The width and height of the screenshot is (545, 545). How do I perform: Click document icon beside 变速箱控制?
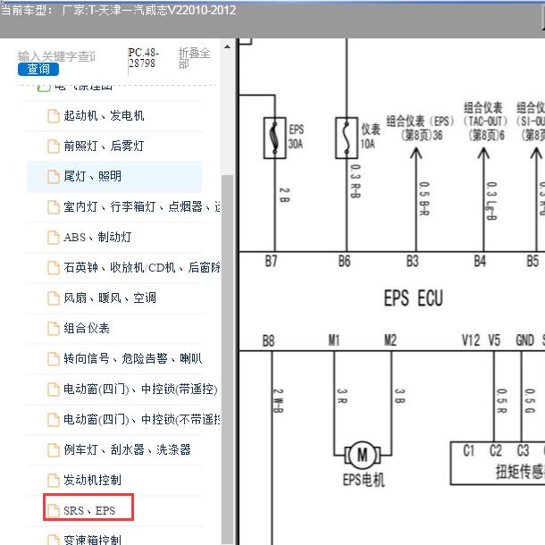54,540
